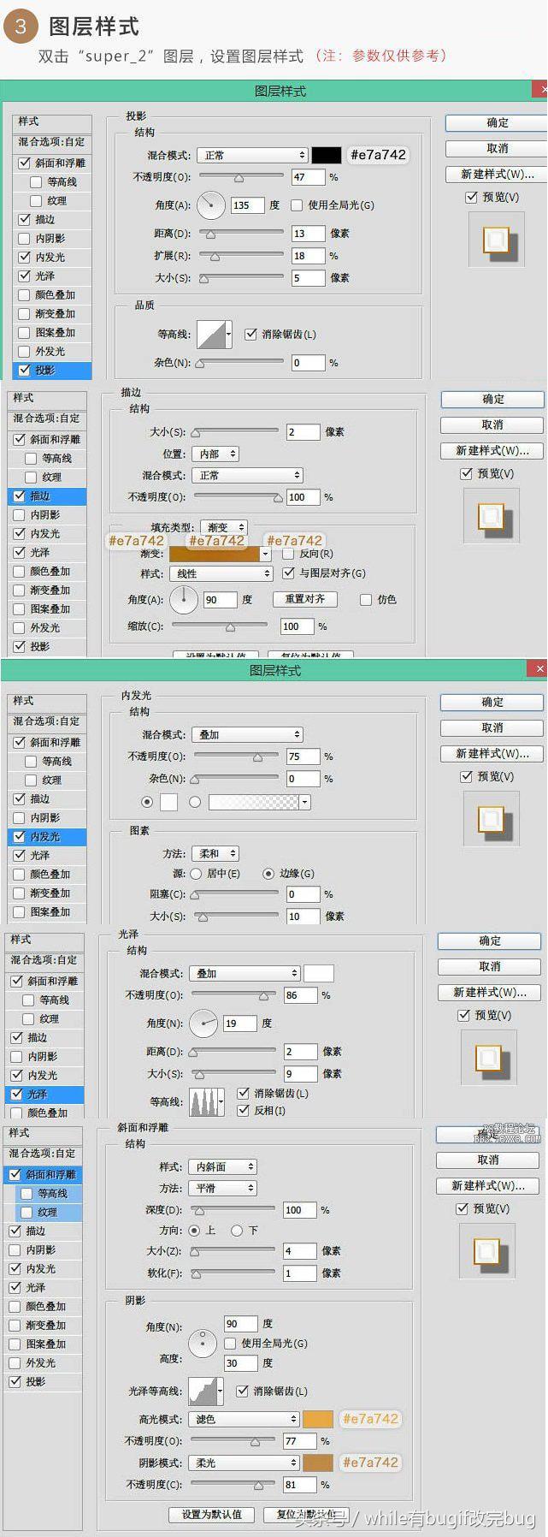Click the 投影 距离 input field showing 13
Viewport: 548px width, 1537px height.
pyautogui.click(x=308, y=233)
